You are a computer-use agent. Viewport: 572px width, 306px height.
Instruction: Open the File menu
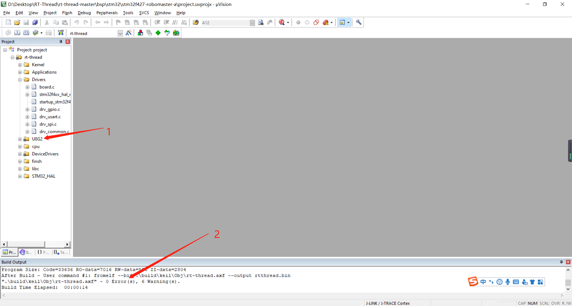pos(7,13)
